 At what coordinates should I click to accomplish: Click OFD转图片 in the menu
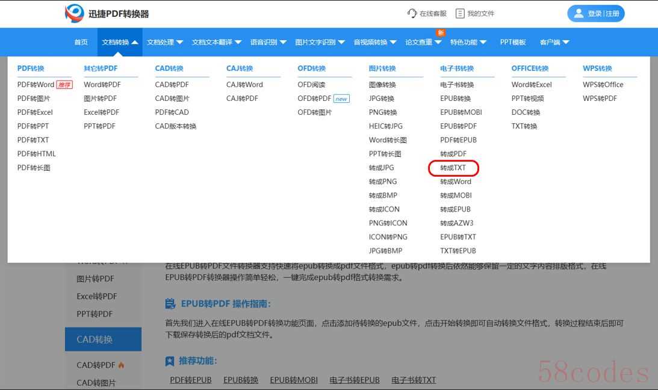coord(314,112)
